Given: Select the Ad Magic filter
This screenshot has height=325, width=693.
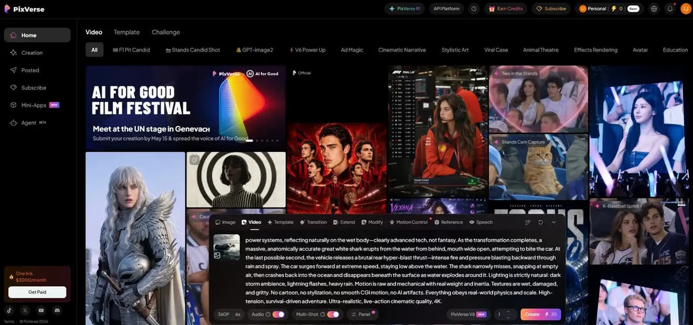Looking at the screenshot, I should [352, 50].
